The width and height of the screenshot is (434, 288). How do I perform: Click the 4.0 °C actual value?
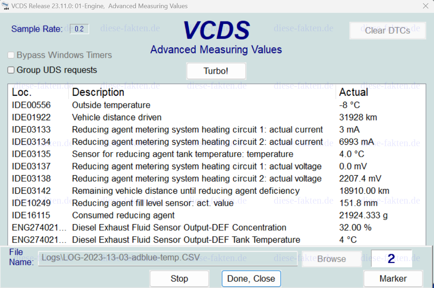(x=352, y=154)
